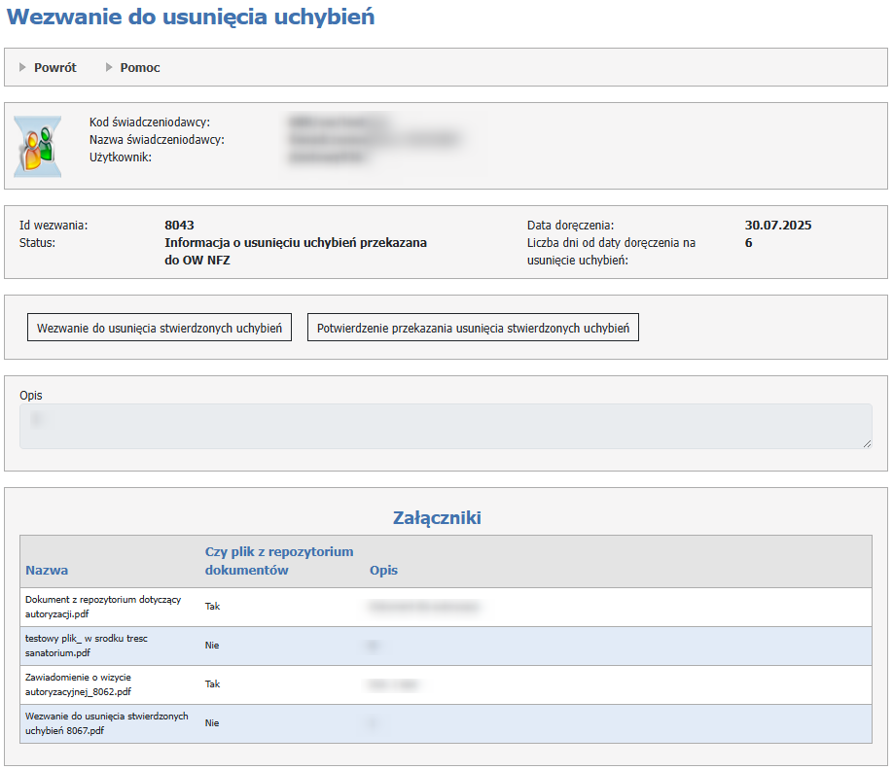The image size is (893, 770).
Task: Click inside the Opis text area
Action: 445,426
